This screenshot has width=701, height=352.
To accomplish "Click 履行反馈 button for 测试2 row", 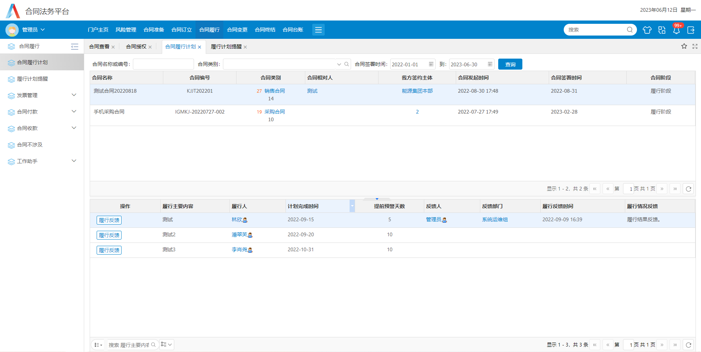I will 109,235.
